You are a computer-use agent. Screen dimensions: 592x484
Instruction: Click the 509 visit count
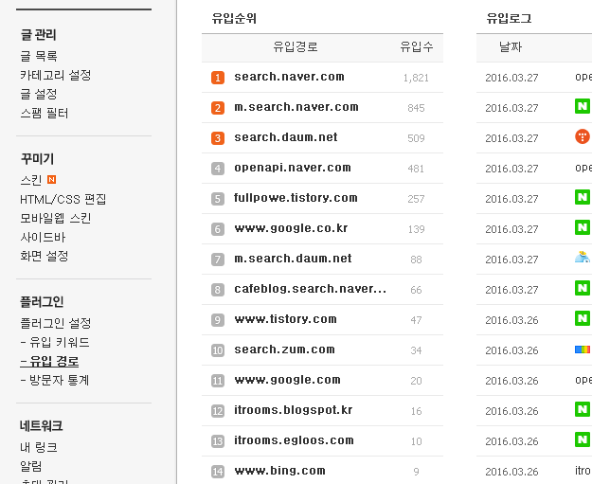416,138
